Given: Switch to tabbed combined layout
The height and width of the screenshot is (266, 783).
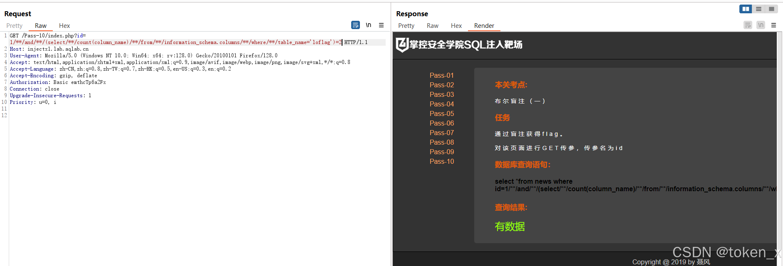Looking at the screenshot, I should click(771, 9).
